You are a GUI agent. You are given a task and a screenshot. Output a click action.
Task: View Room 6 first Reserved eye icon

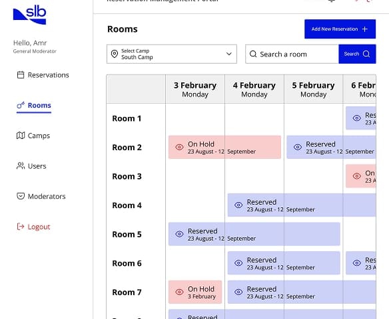coord(238,263)
